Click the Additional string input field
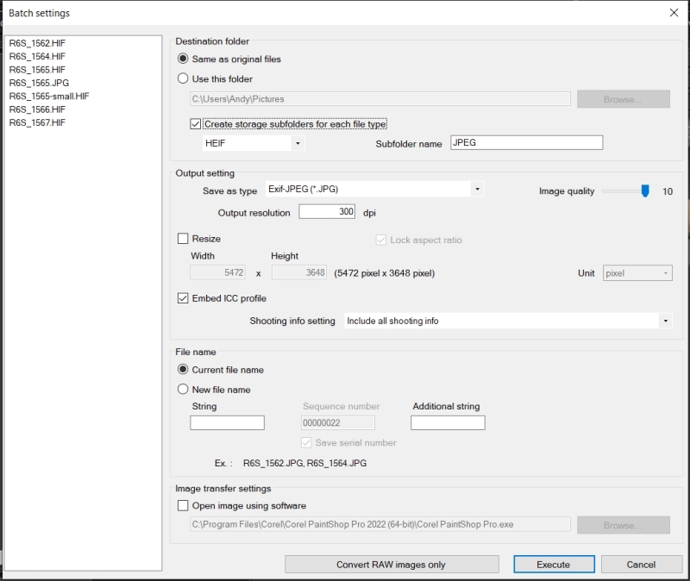690x581 pixels. [x=448, y=422]
